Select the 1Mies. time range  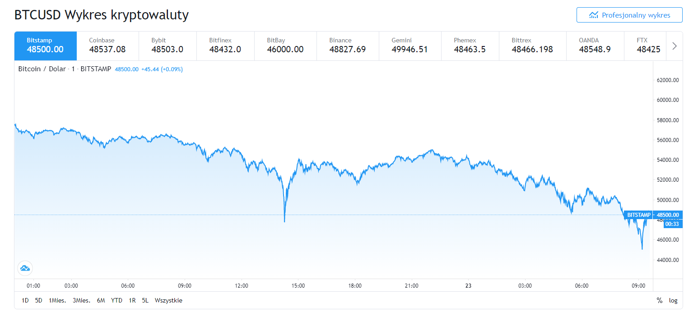pyautogui.click(x=56, y=300)
